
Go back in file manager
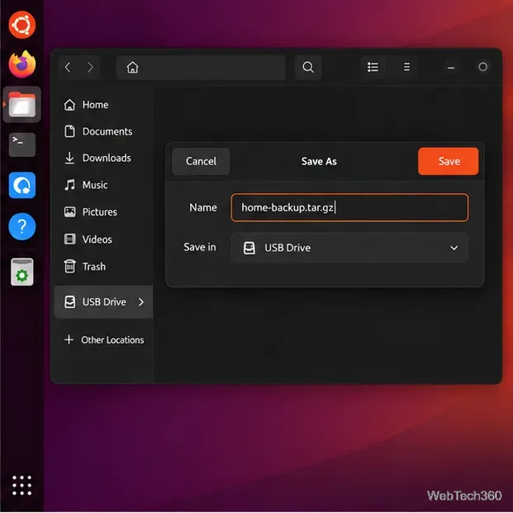(68, 68)
